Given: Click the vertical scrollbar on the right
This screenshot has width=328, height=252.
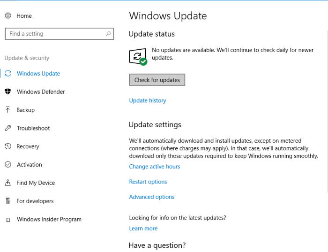Looking at the screenshot, I should (327, 111).
